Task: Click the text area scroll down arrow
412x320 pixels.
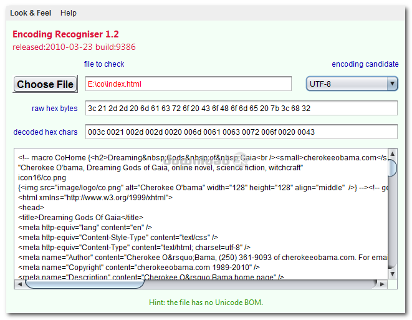Action: pyautogui.click(x=392, y=274)
